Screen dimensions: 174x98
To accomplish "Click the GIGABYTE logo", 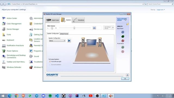I will coord(52,75).
